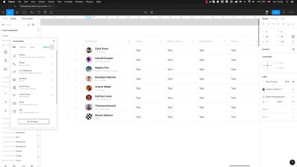This screenshot has height=167, width=297.
Task: Toggle checkbox in Arlene Webb row
Action: coord(76,88)
